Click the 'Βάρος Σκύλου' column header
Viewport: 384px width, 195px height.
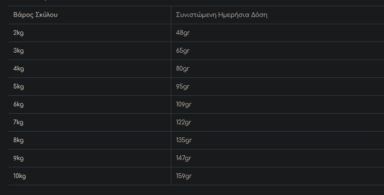35,15
